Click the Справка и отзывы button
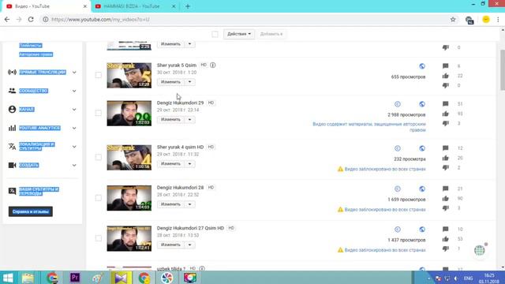The image size is (505, 284). point(31,211)
